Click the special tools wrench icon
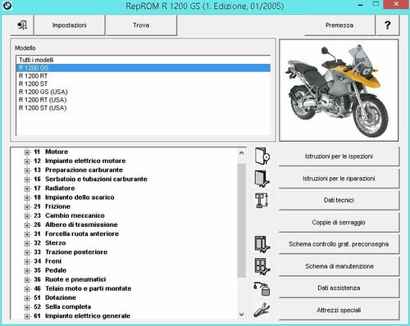Screen dimensions: 410x326 pos(262,310)
